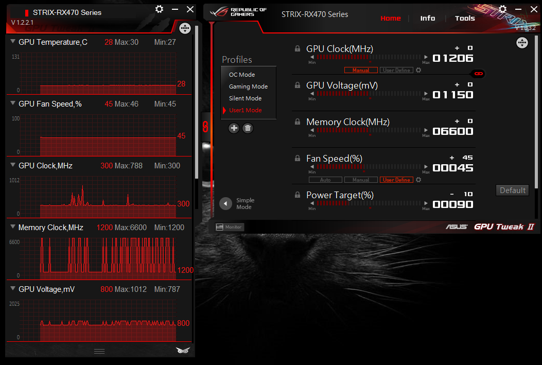The width and height of the screenshot is (542, 365).
Task: Collapse the GPU Fan Speed,% graph
Action: tap(13, 103)
